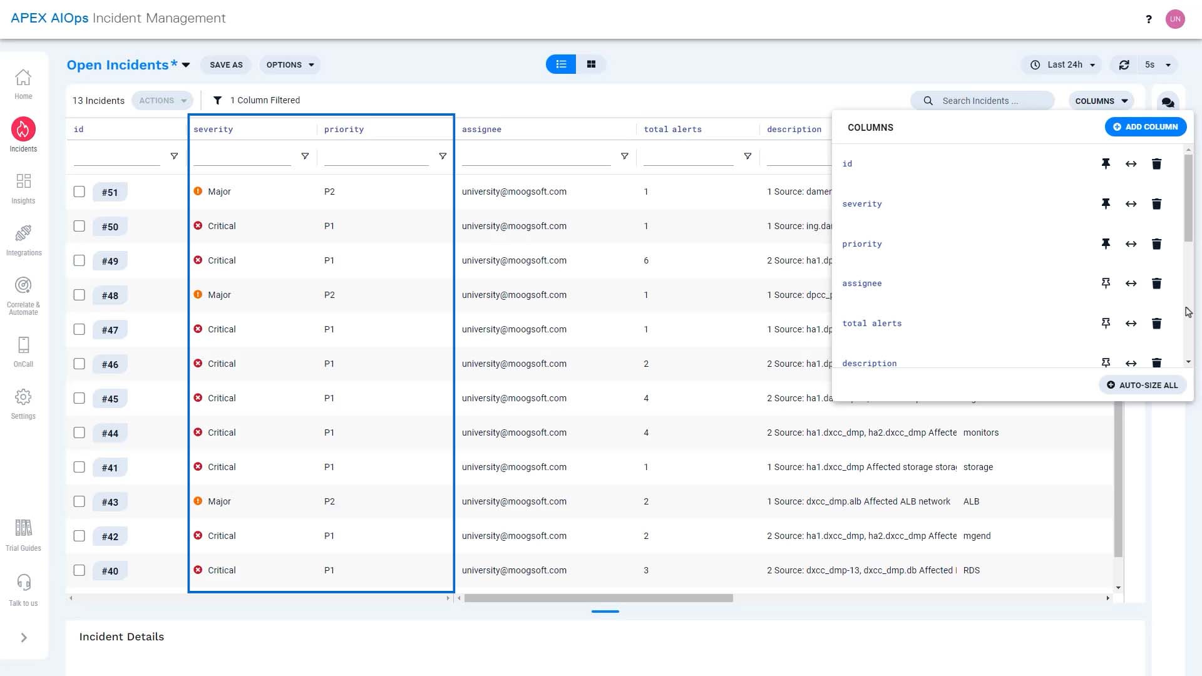
Task: Unpin the priority column
Action: (x=1106, y=244)
